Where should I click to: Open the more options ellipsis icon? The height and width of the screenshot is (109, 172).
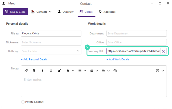(157, 71)
